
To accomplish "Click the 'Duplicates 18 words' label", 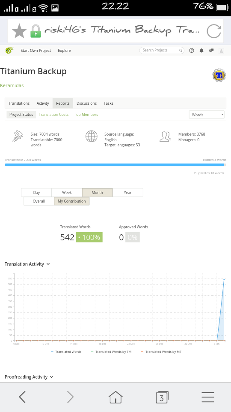I will pyautogui.click(x=209, y=173).
